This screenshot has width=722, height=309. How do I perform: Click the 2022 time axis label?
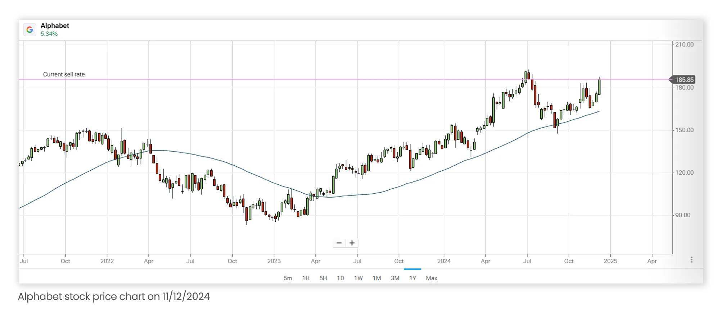point(107,261)
